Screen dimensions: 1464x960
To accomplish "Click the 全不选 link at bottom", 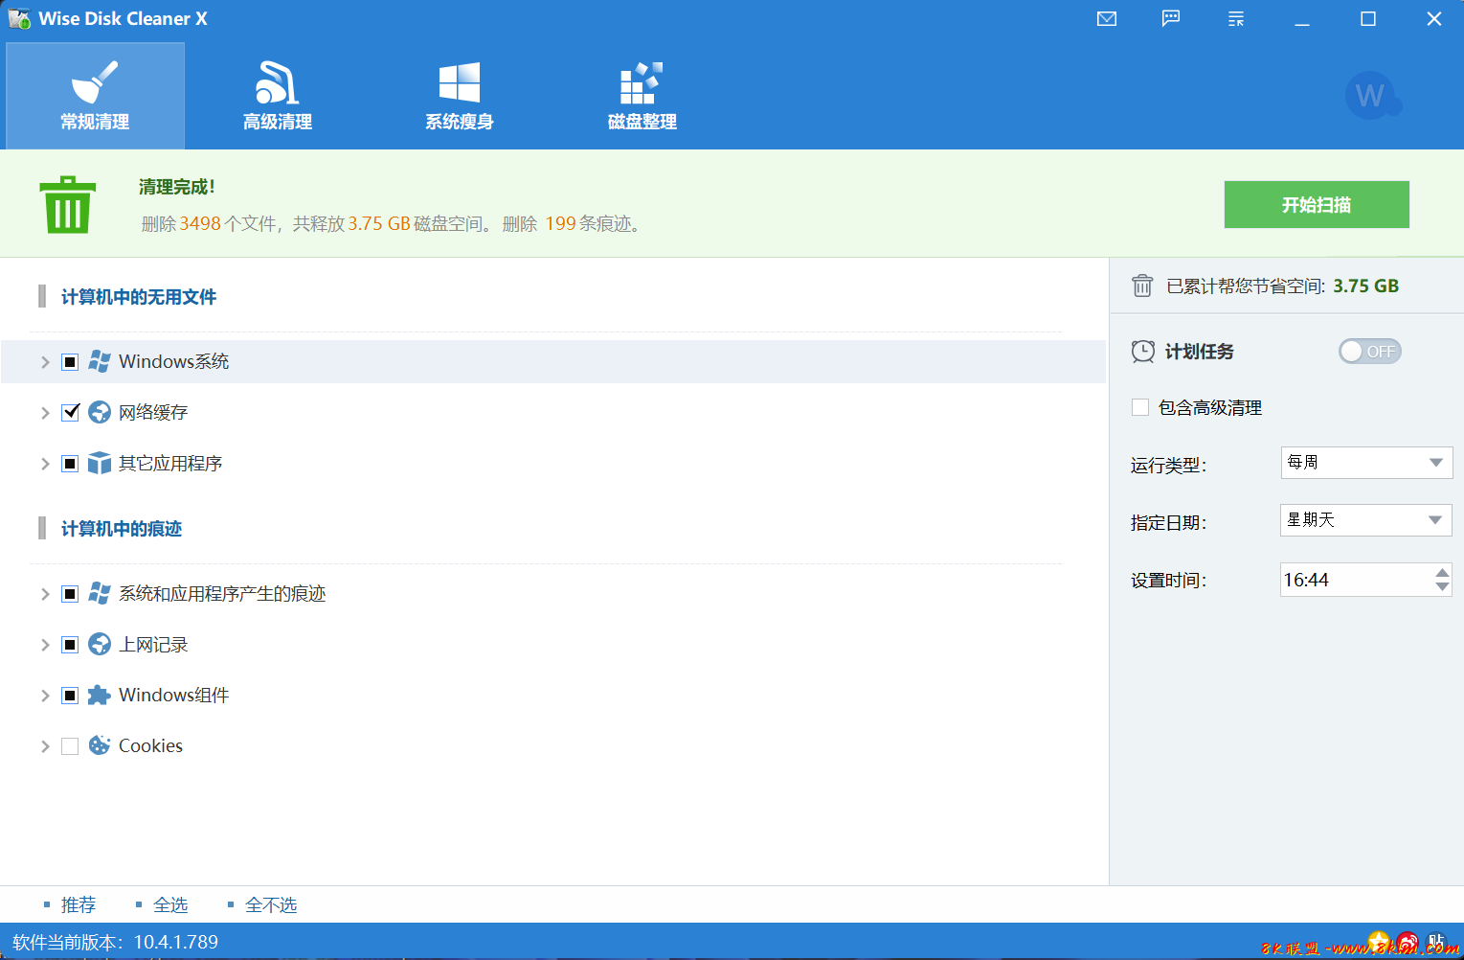I will click(270, 905).
